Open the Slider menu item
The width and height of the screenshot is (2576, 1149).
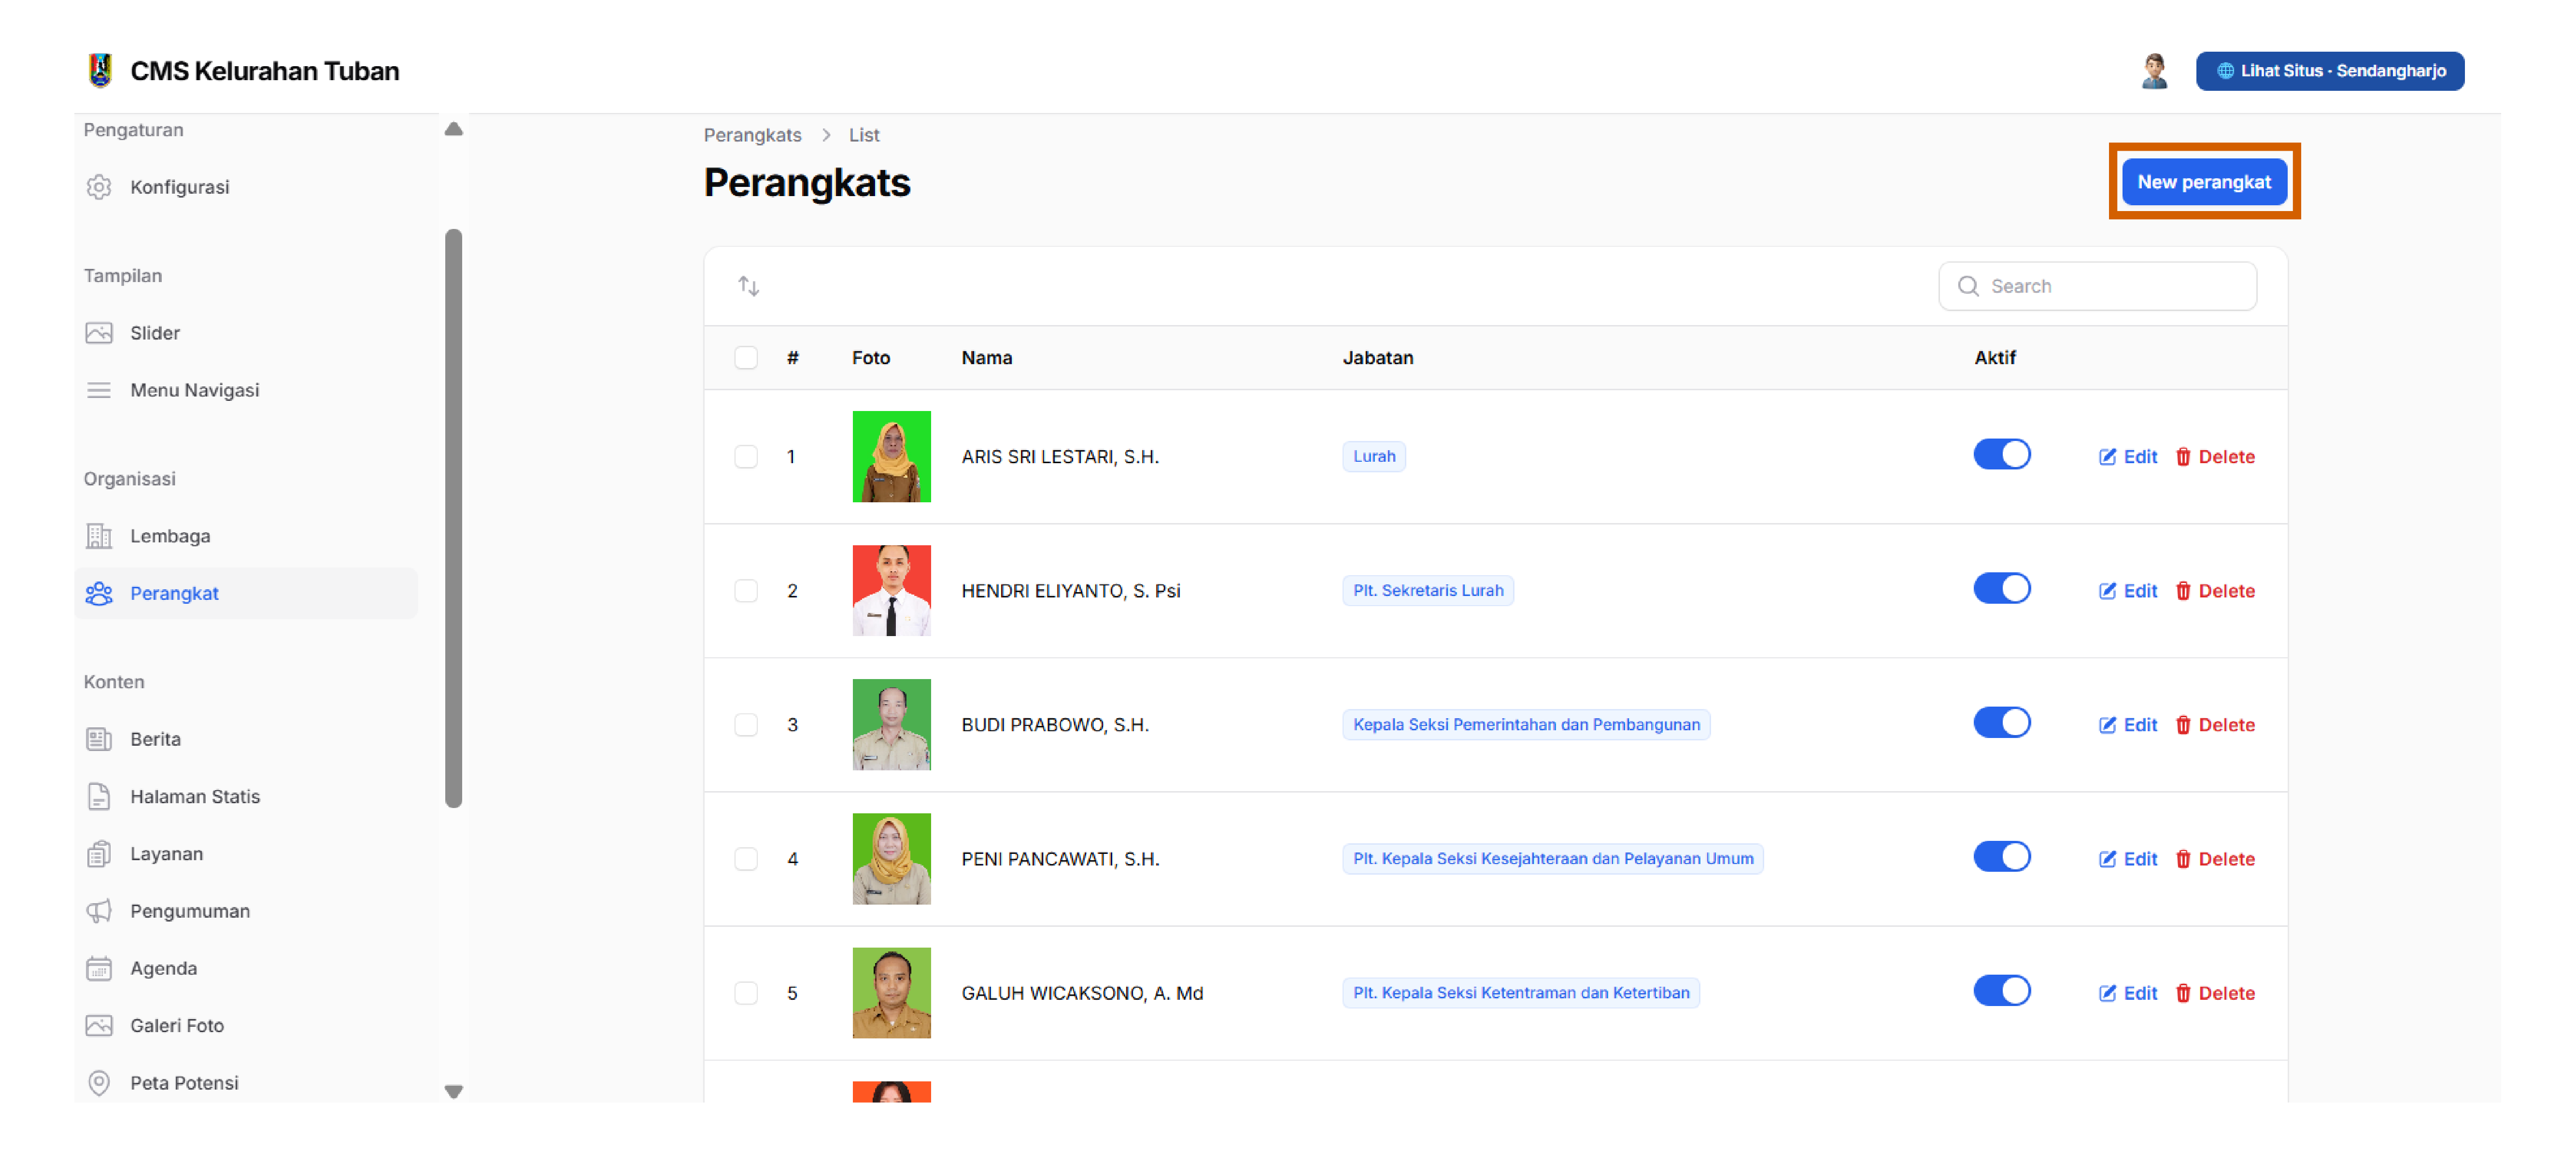[246, 333]
